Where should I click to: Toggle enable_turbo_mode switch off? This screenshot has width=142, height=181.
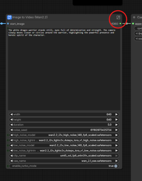click(116, 166)
